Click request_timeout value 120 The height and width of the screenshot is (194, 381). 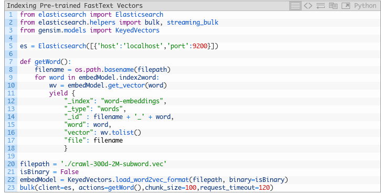point(264,187)
